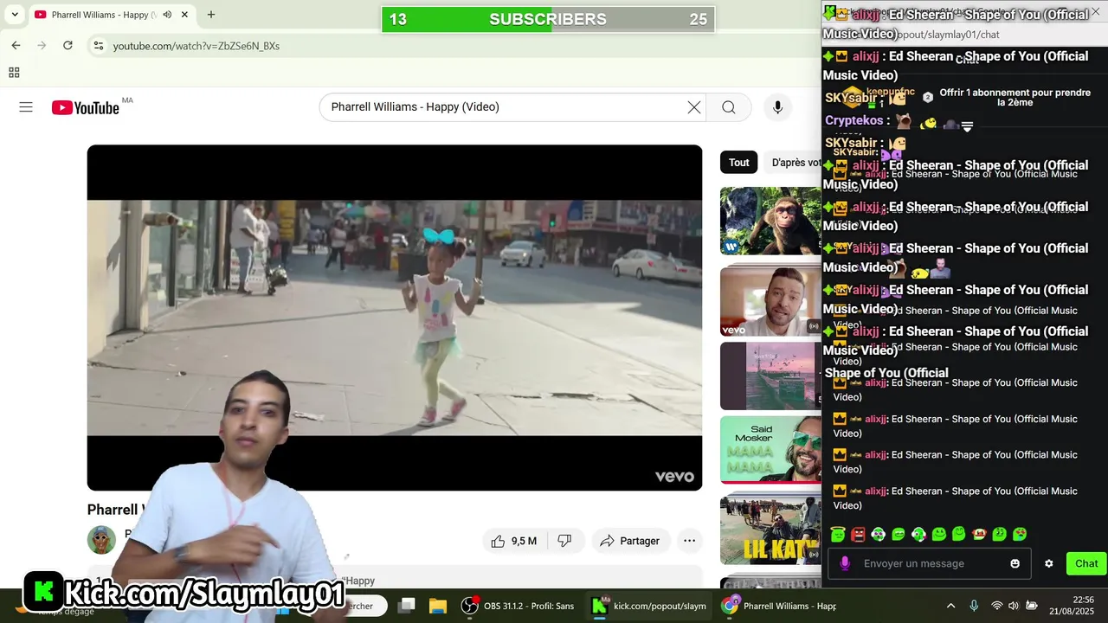This screenshot has width=1108, height=623.
Task: Open kick.com/popout window in the taskbar
Action: pos(649,606)
